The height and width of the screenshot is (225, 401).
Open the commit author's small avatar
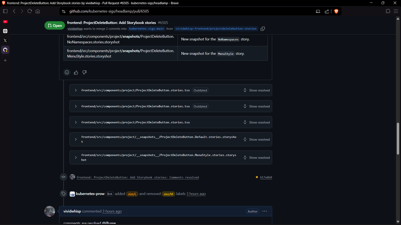tap(72, 177)
